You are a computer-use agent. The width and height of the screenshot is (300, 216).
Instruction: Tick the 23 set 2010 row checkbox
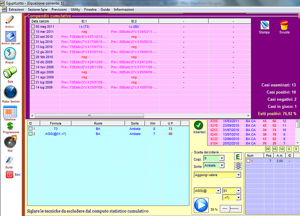click(33, 37)
